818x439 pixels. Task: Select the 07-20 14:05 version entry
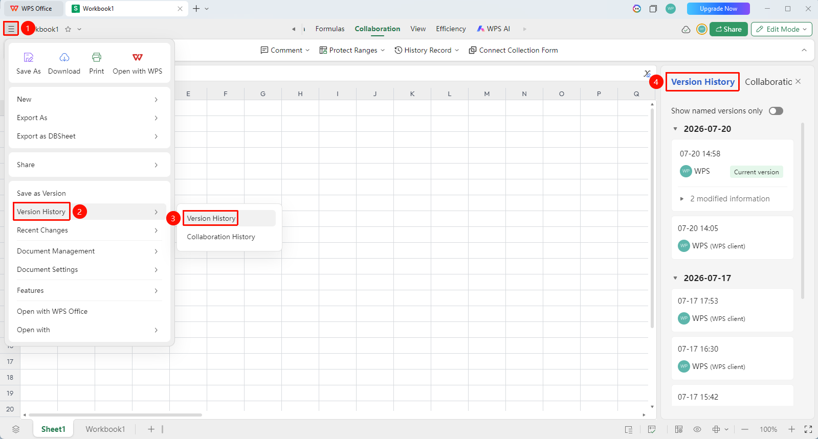tap(733, 238)
